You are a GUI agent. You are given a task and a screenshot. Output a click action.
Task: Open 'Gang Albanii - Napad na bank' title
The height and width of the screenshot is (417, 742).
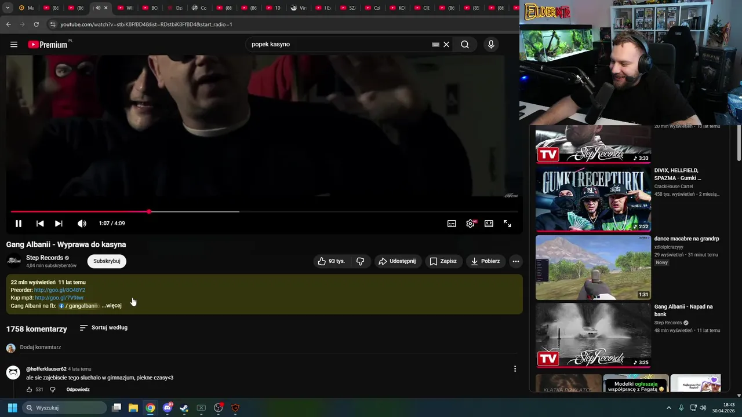tap(683, 310)
